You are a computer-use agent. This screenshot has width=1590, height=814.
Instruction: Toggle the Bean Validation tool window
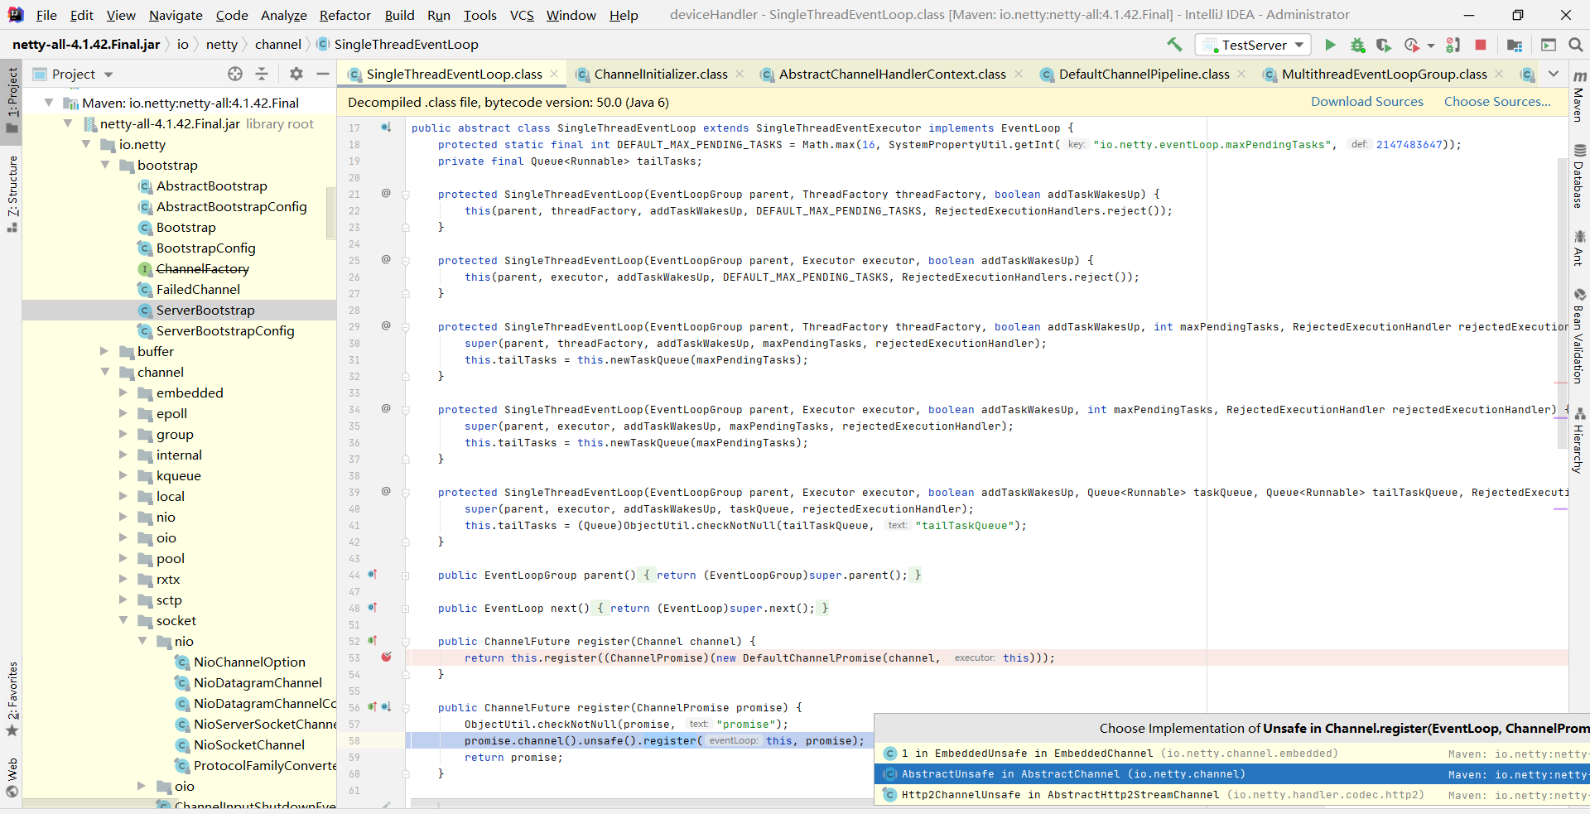click(1579, 336)
